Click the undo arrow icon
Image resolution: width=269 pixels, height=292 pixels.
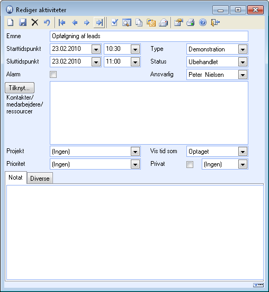click(47, 23)
